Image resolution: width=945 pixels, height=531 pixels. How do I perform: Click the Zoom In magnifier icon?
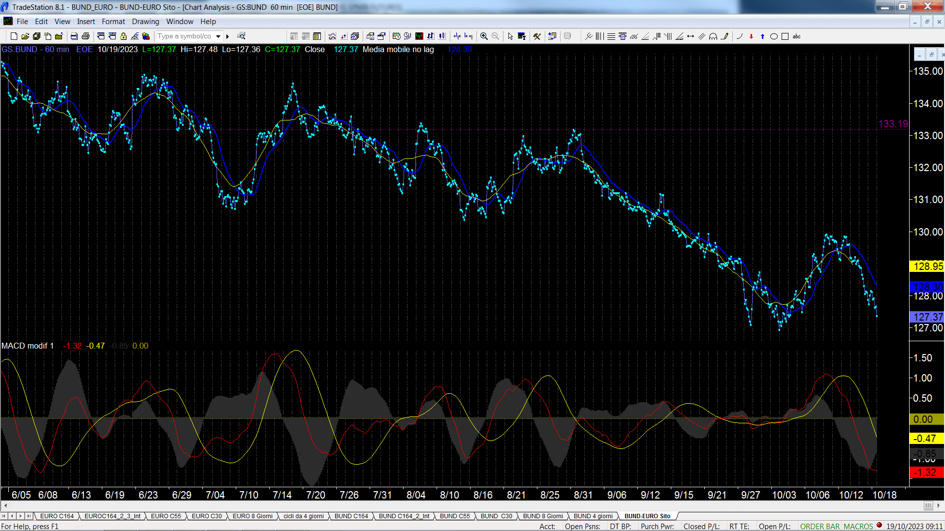pos(484,36)
